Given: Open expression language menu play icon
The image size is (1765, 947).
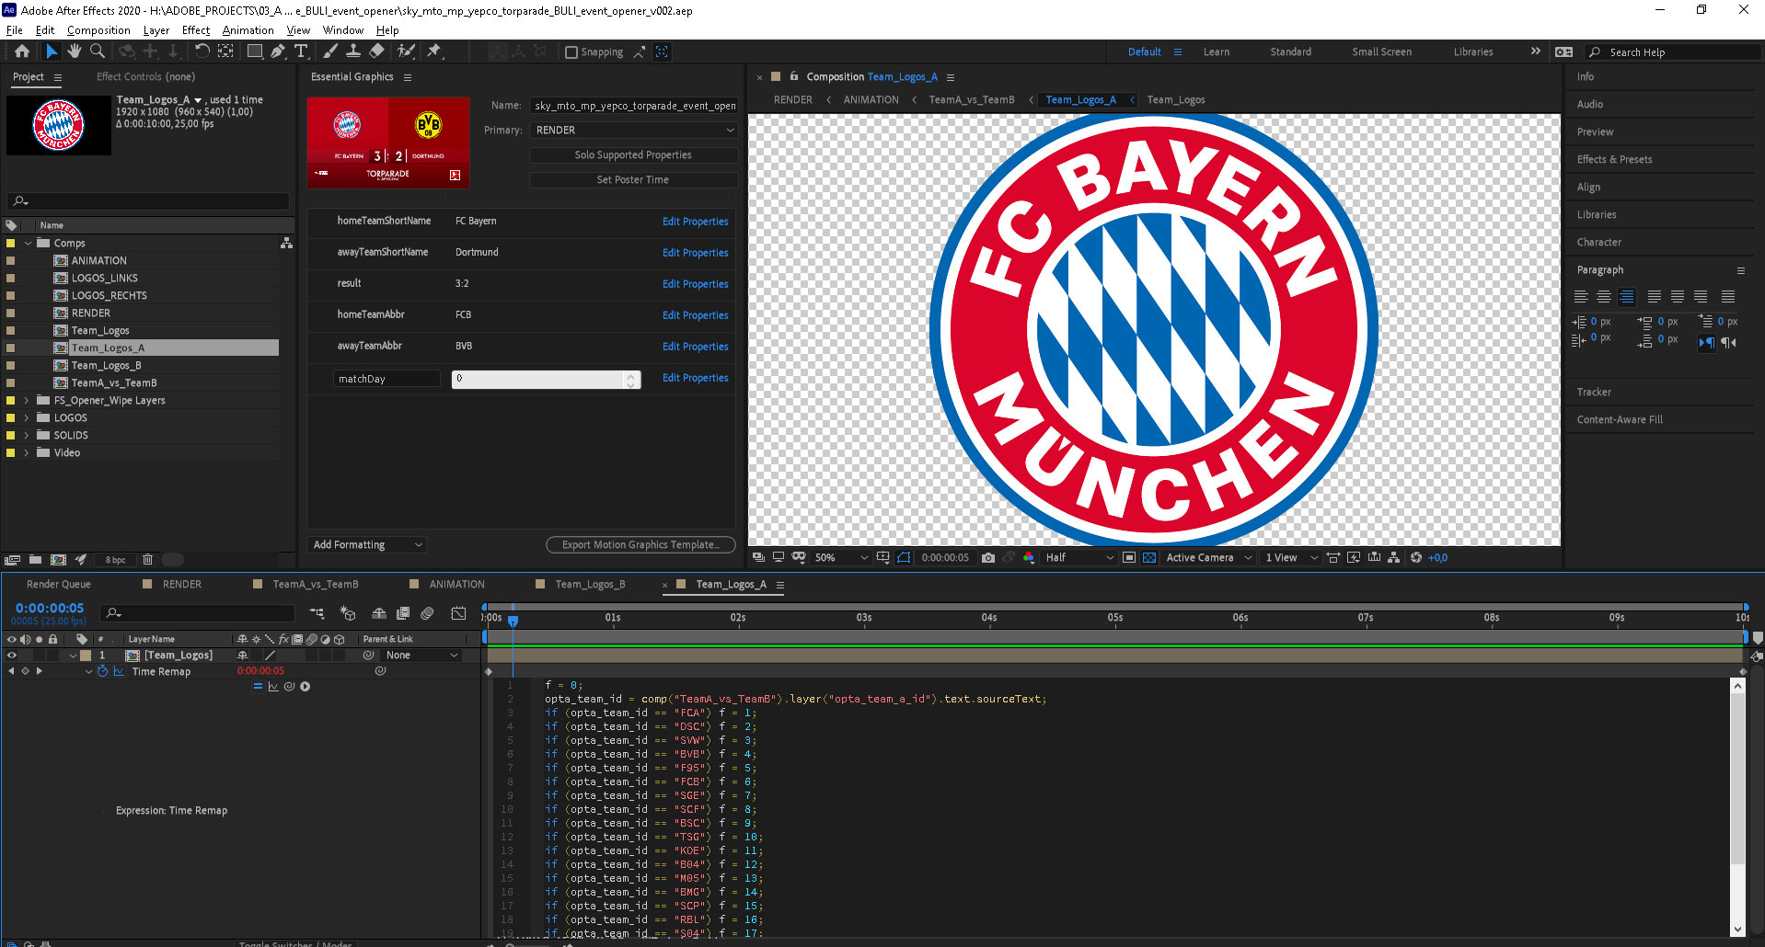Looking at the screenshot, I should pos(305,686).
